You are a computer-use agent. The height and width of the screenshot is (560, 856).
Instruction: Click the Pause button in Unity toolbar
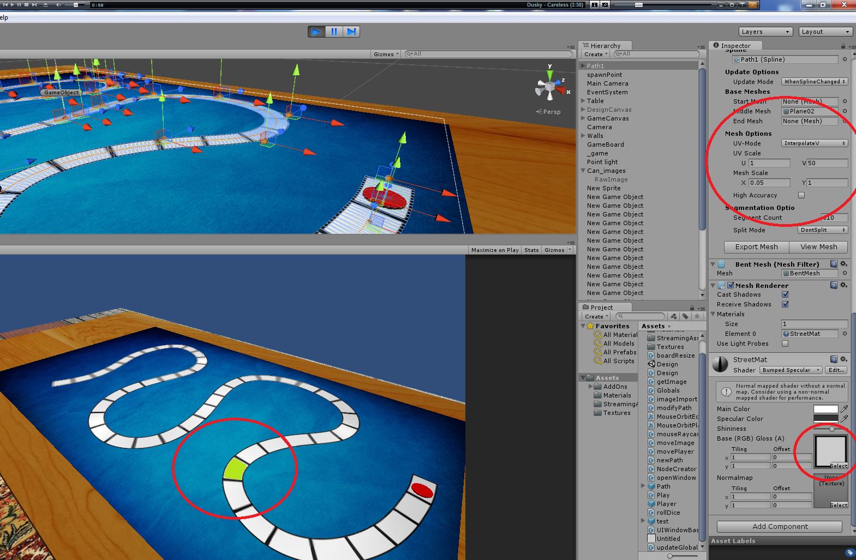tap(334, 32)
